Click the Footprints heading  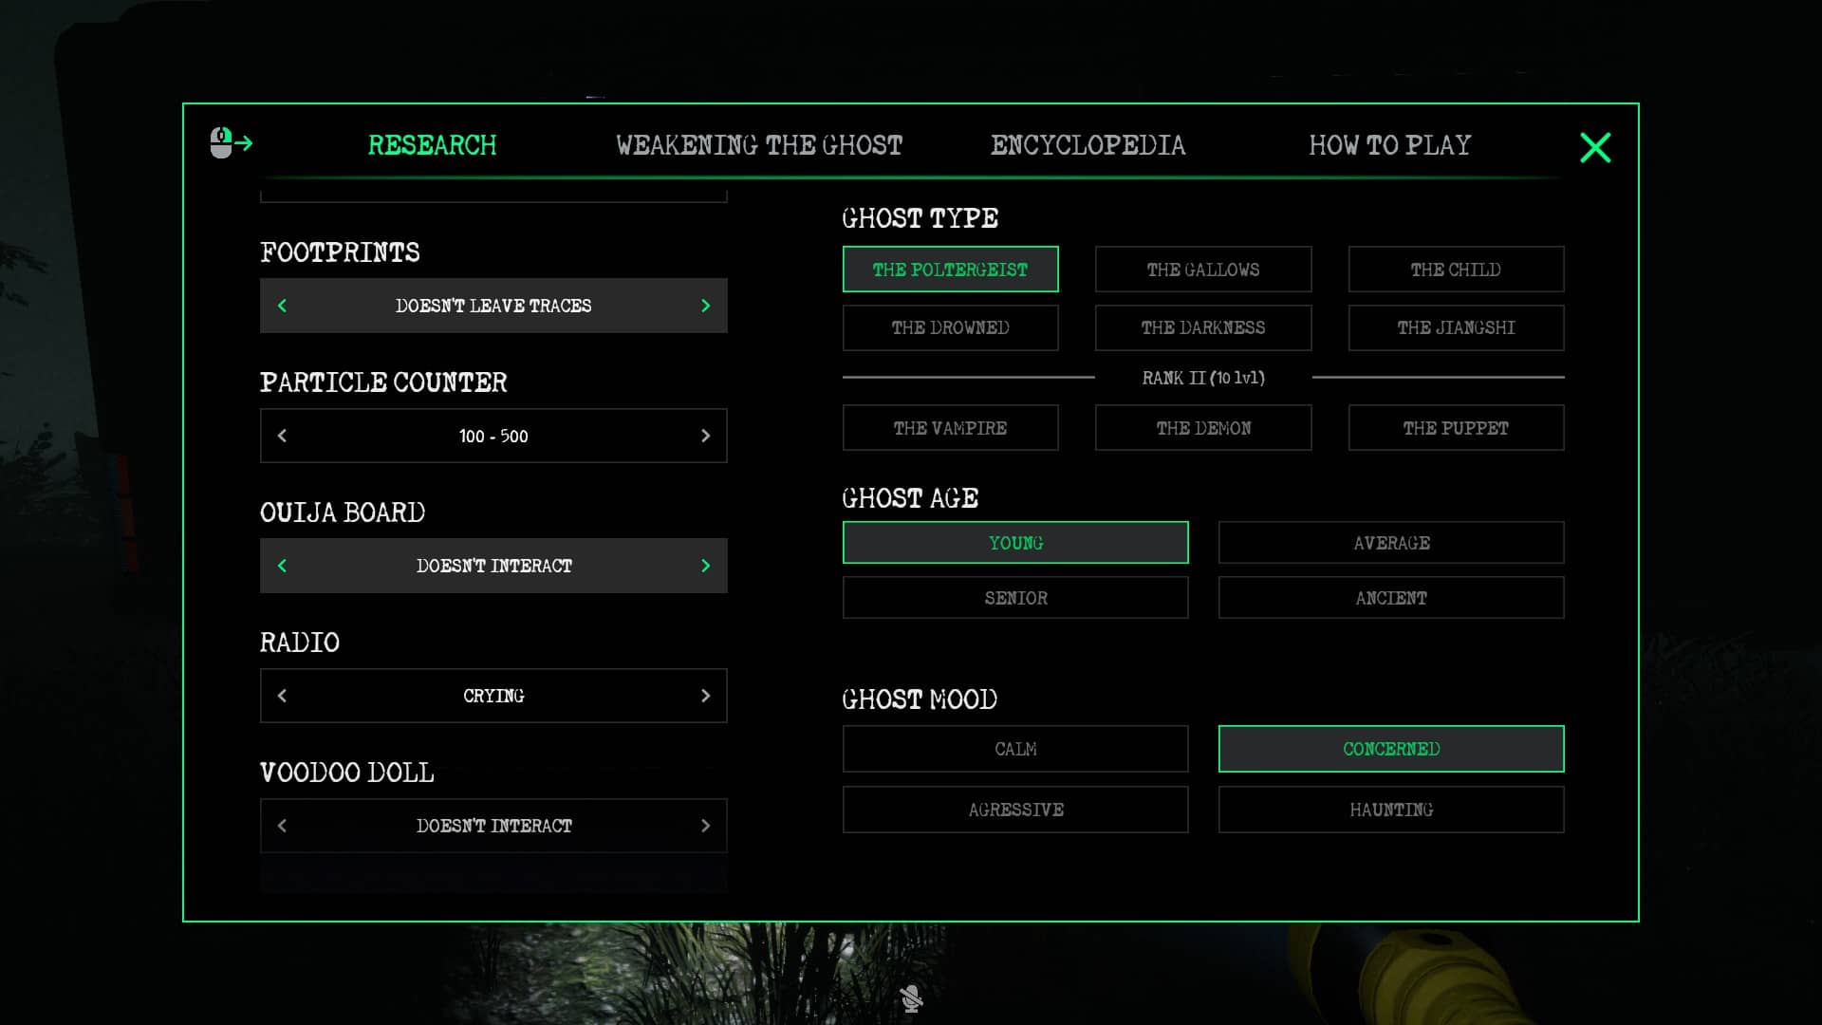point(340,252)
